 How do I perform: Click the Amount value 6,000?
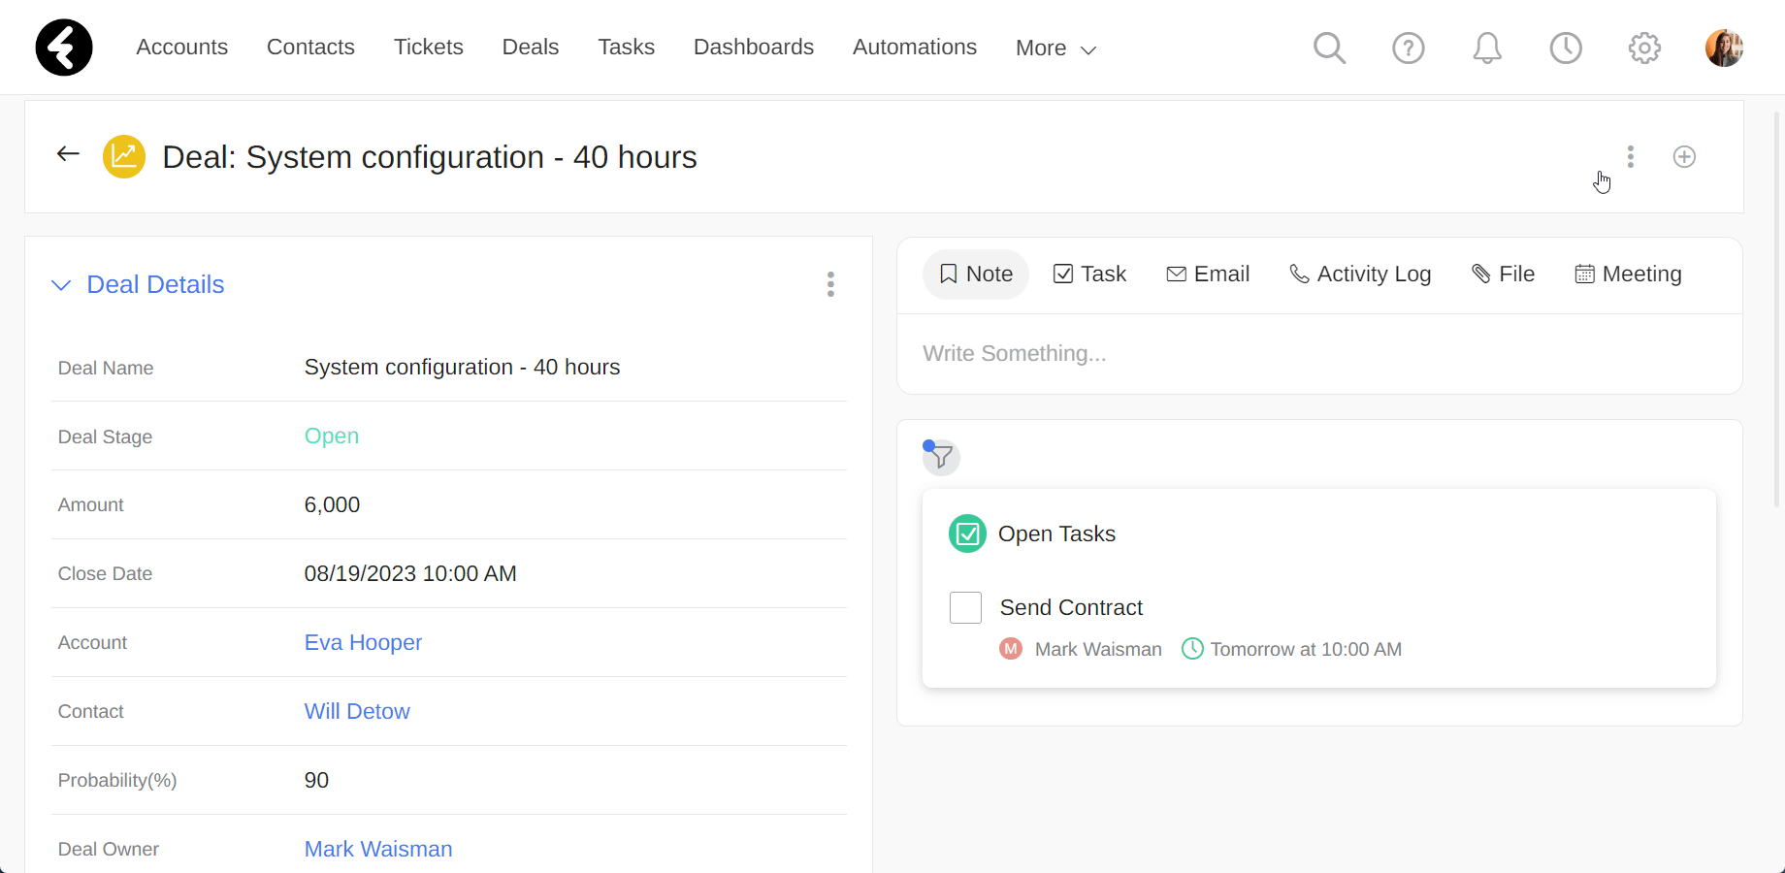[332, 504]
